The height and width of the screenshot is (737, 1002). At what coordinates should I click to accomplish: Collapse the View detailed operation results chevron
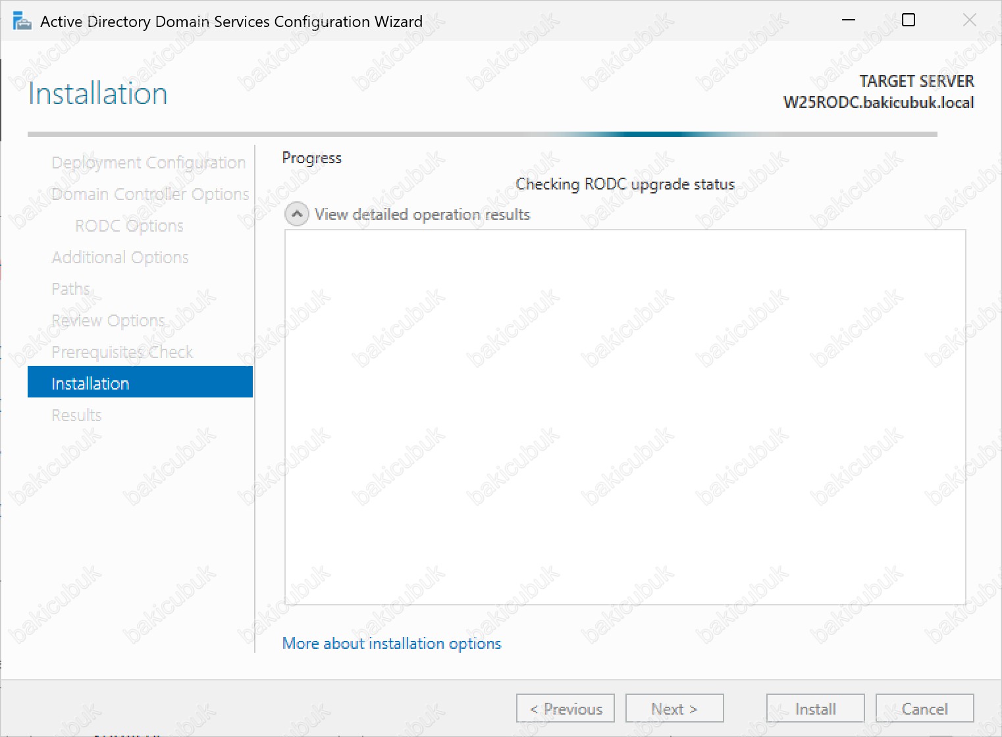pos(297,215)
